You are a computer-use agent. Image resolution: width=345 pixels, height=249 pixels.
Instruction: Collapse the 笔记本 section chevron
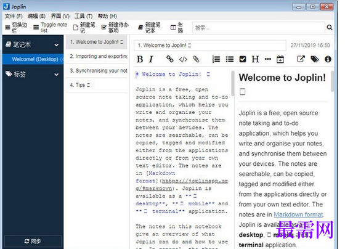[56, 45]
